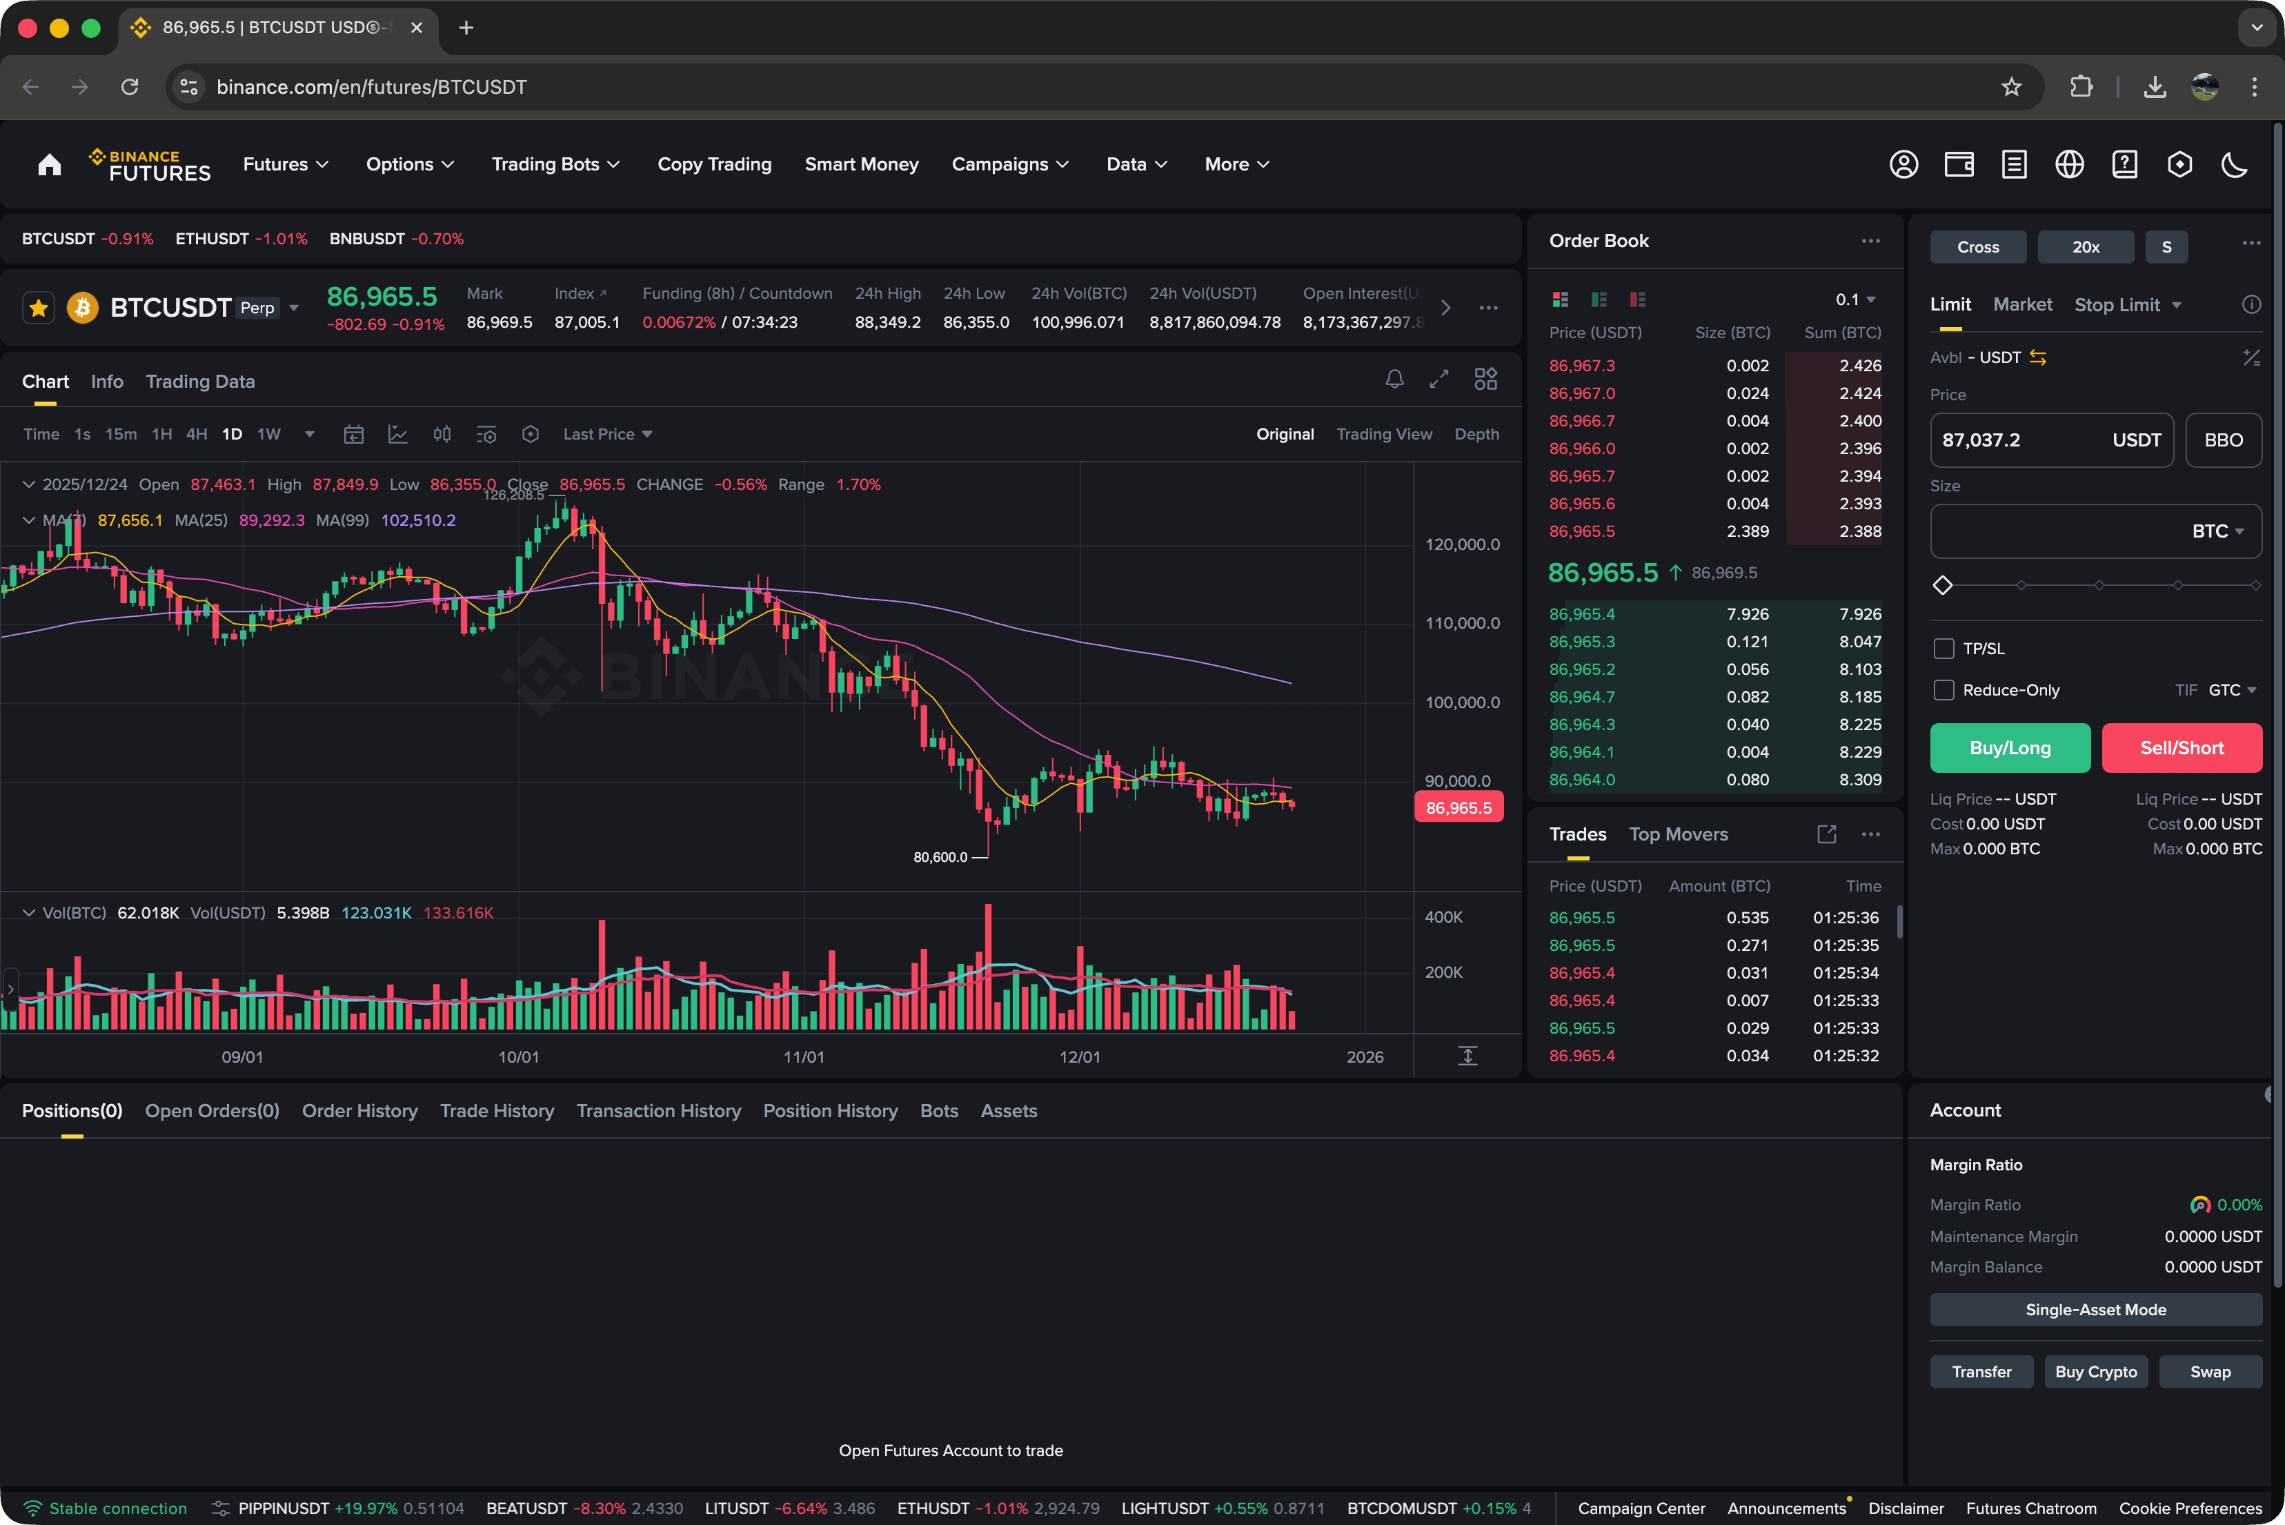
Task: Expand the Futures menu
Action: click(x=285, y=164)
